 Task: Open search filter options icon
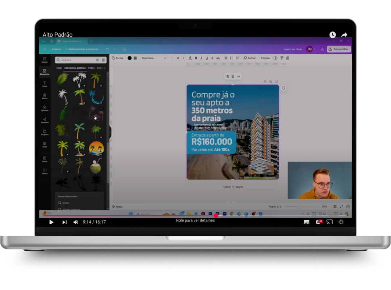[103, 60]
